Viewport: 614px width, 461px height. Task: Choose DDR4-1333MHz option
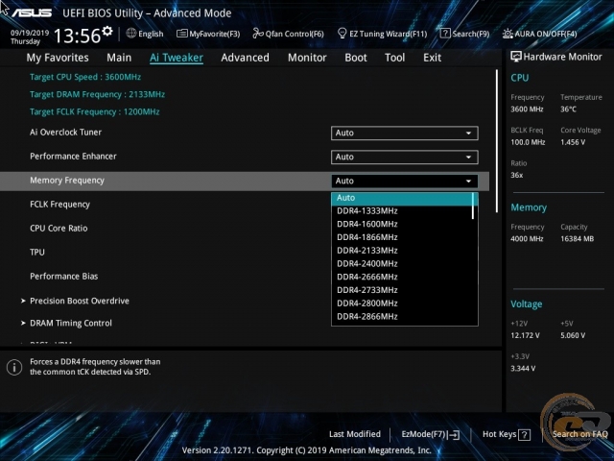pos(402,211)
